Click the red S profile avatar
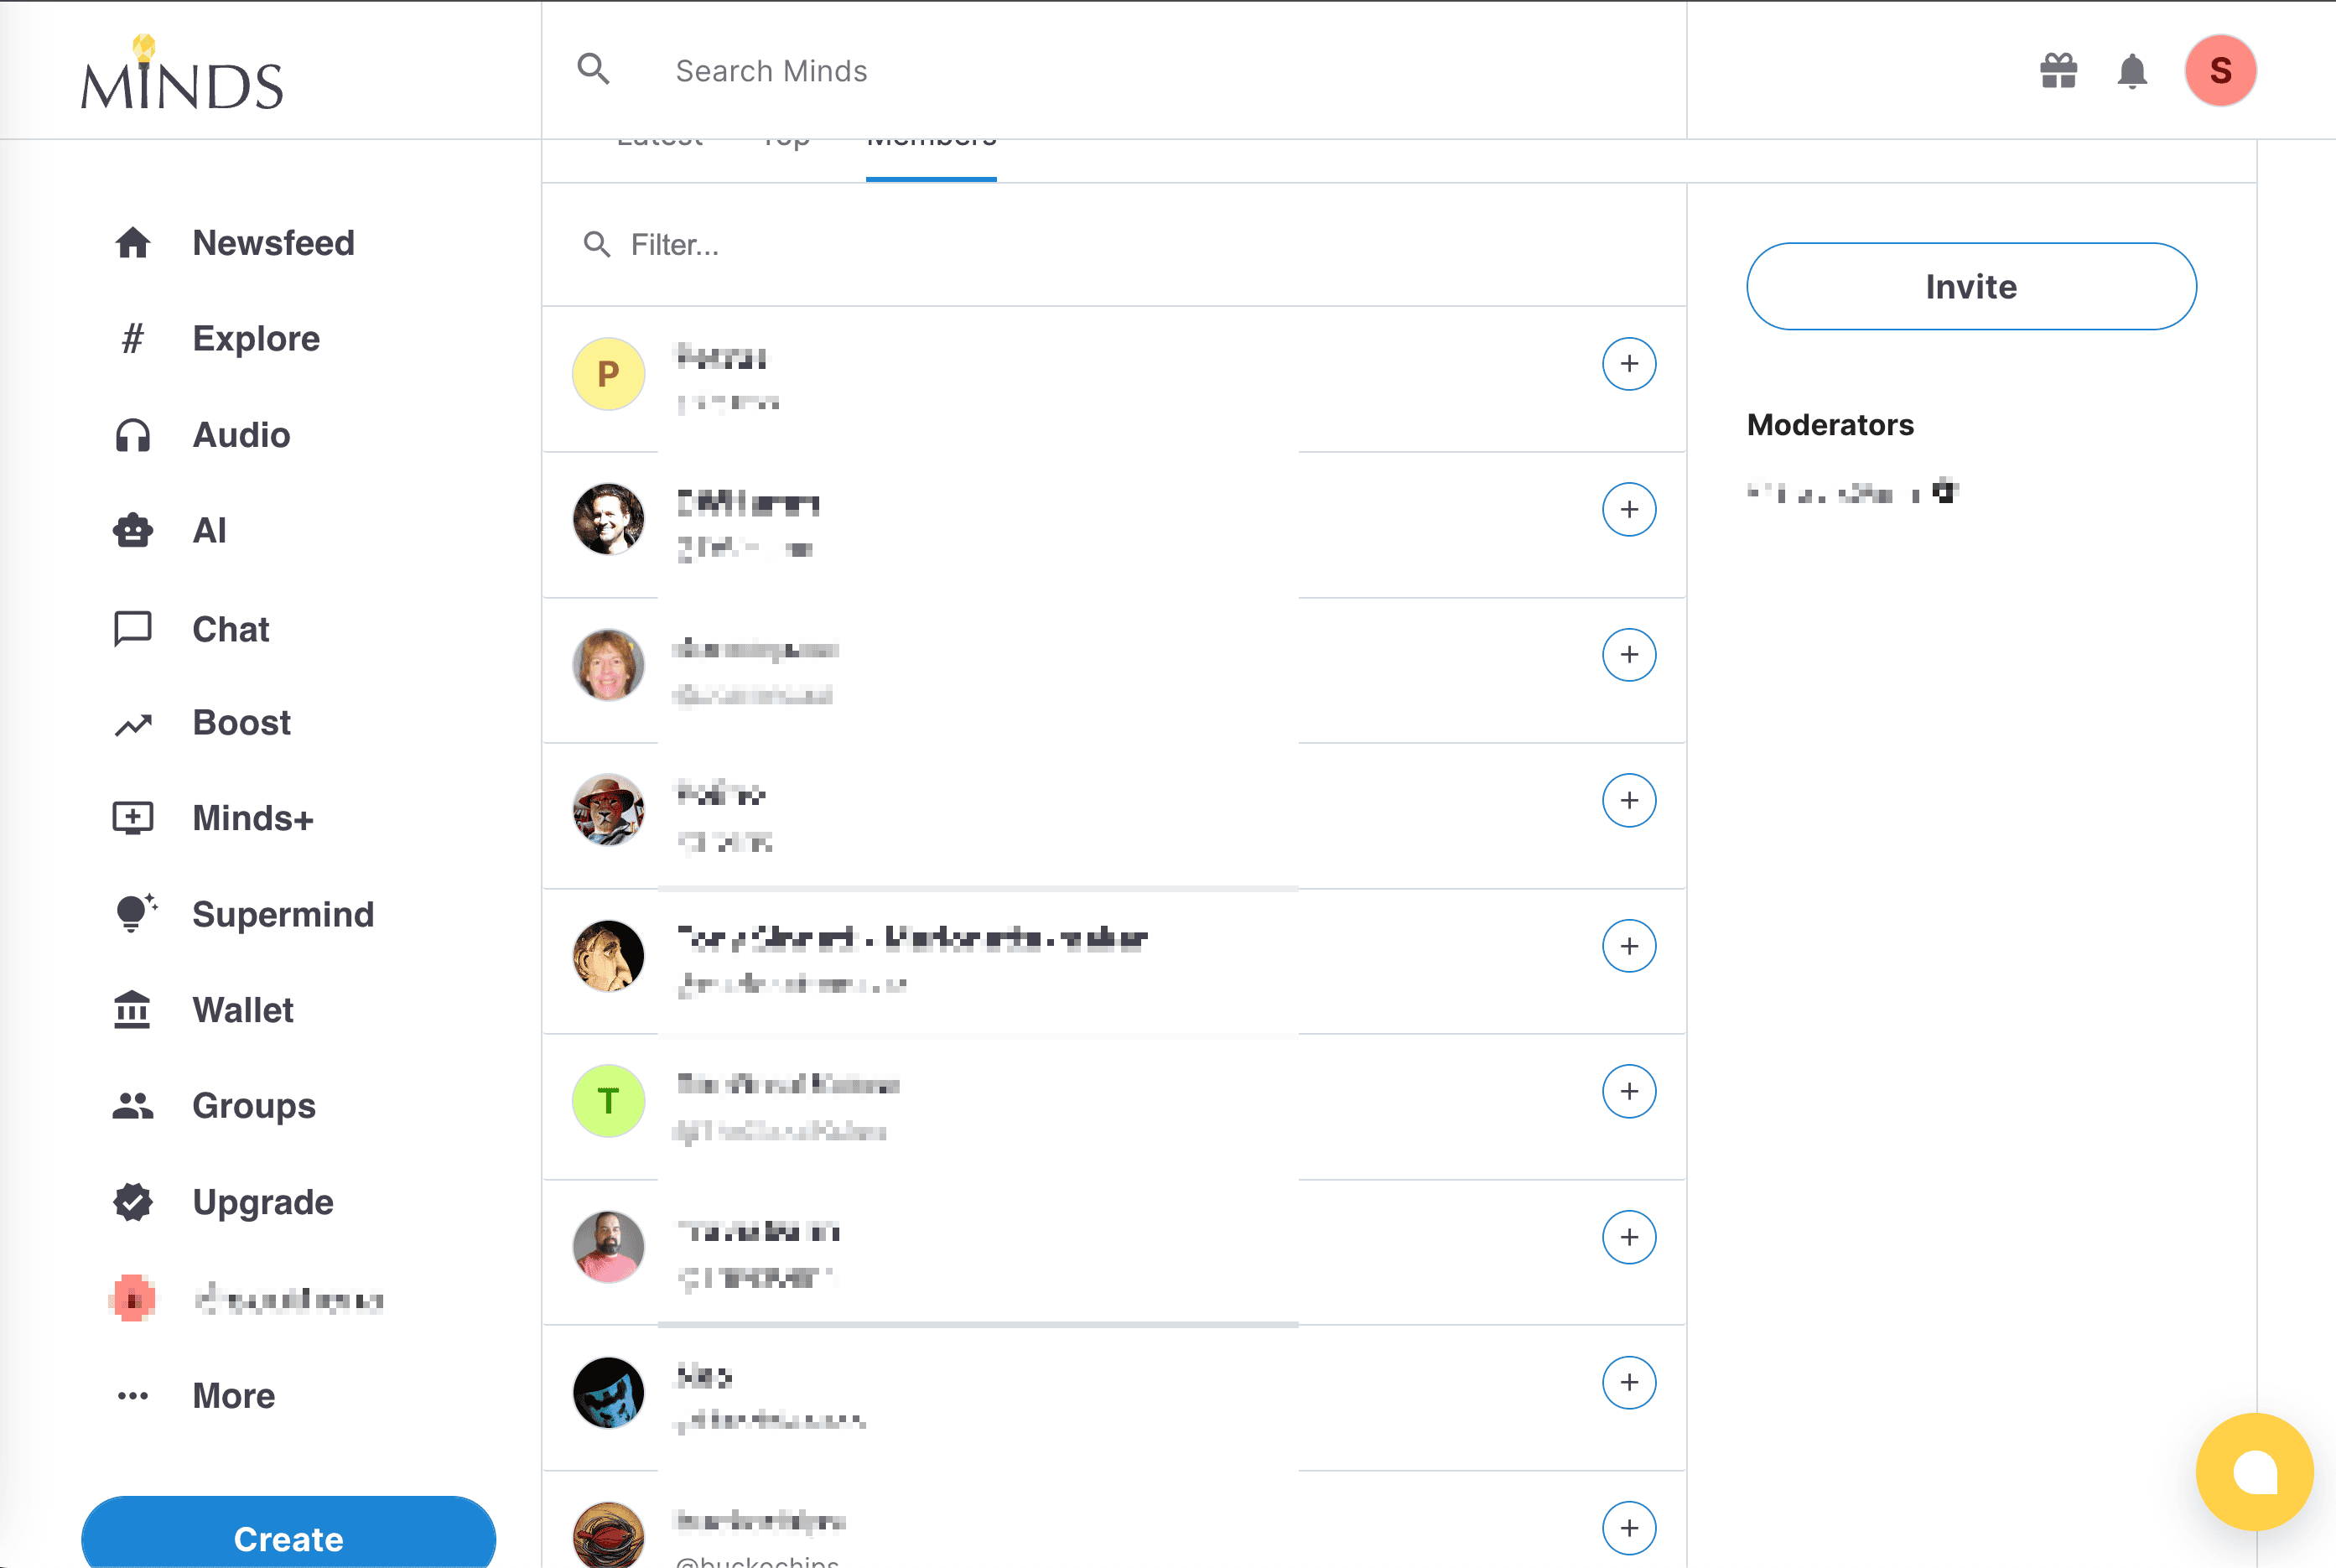 2220,71
